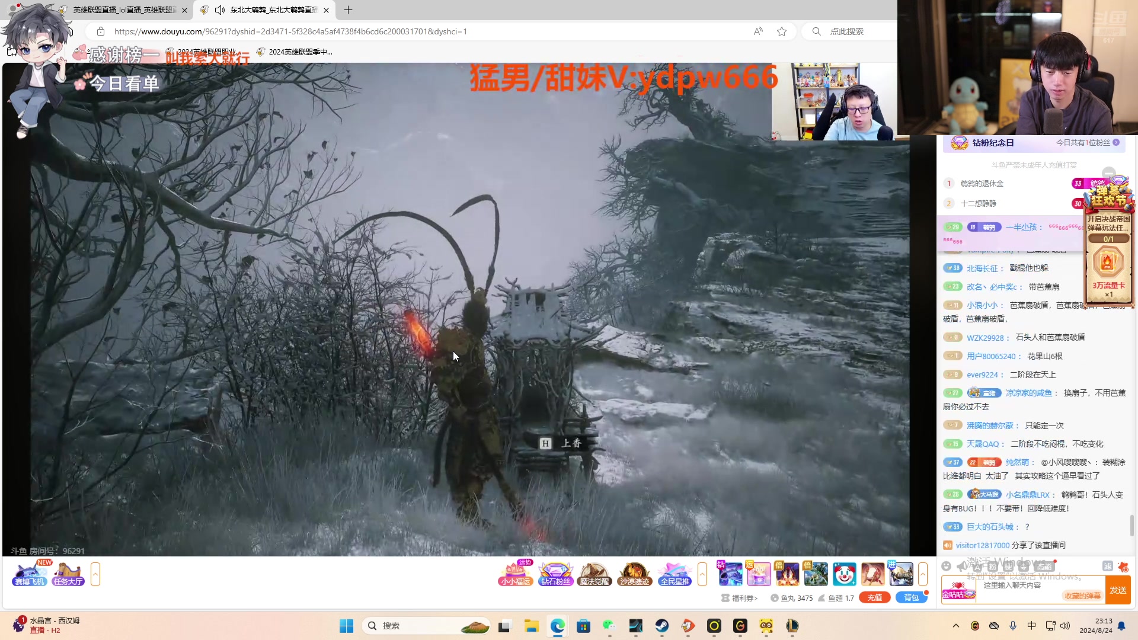Select the gift marked 进 in the gift bar

[x=901, y=574]
